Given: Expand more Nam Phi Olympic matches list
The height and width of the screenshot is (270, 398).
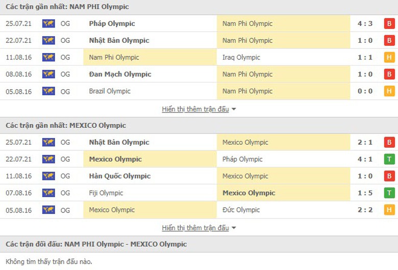Looking at the screenshot, I should [x=199, y=109].
